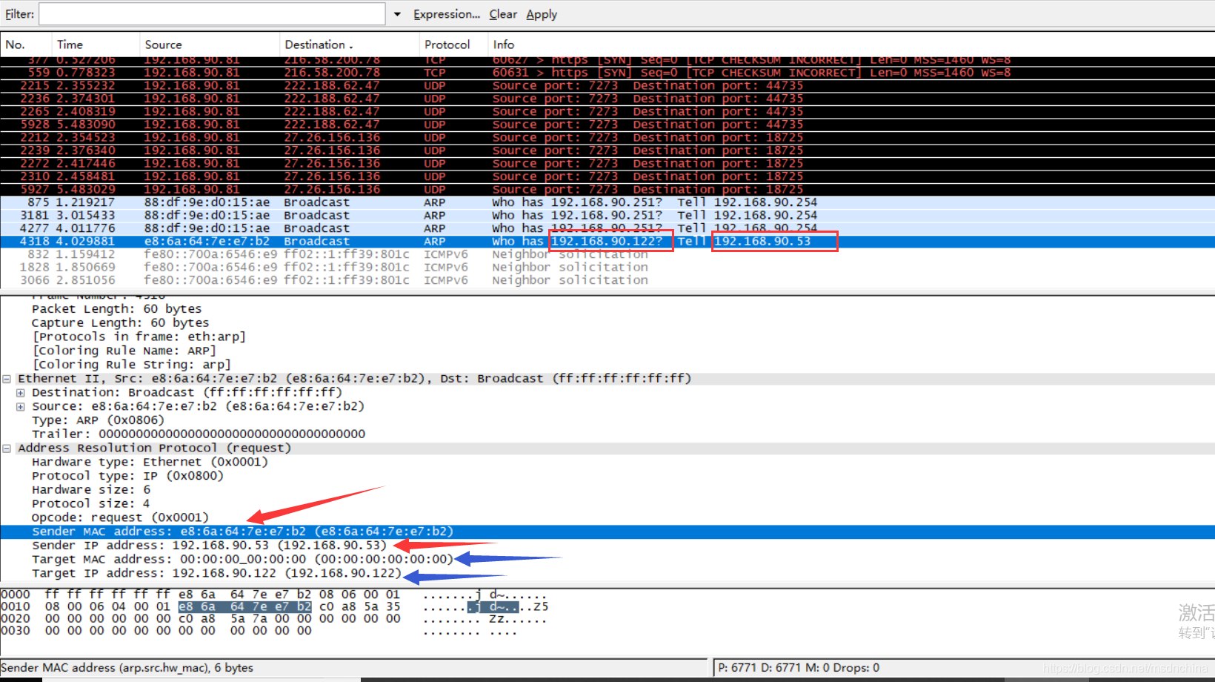Select Sender MAC address line

pos(607,532)
